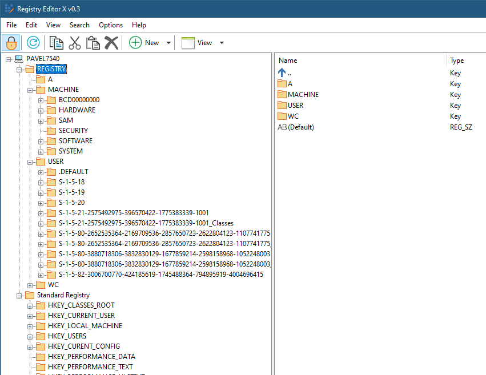Click the Registry Editor X app icon
This screenshot has height=375, width=486.
[10, 9]
